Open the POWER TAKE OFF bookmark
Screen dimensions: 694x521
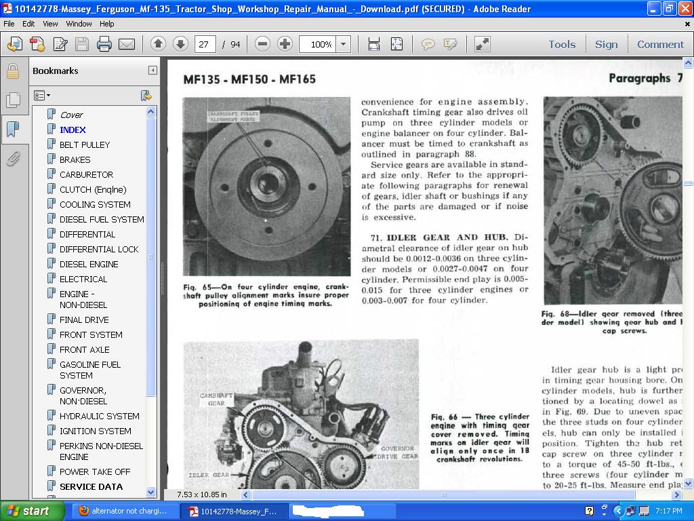coord(95,472)
